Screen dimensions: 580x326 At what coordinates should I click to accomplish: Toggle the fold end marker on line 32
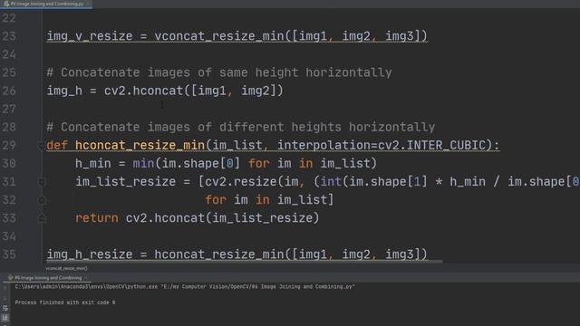coord(42,200)
